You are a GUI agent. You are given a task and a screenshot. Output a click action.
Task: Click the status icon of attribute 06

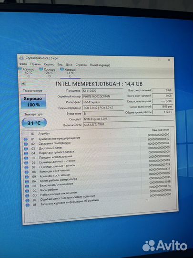(26, 163)
